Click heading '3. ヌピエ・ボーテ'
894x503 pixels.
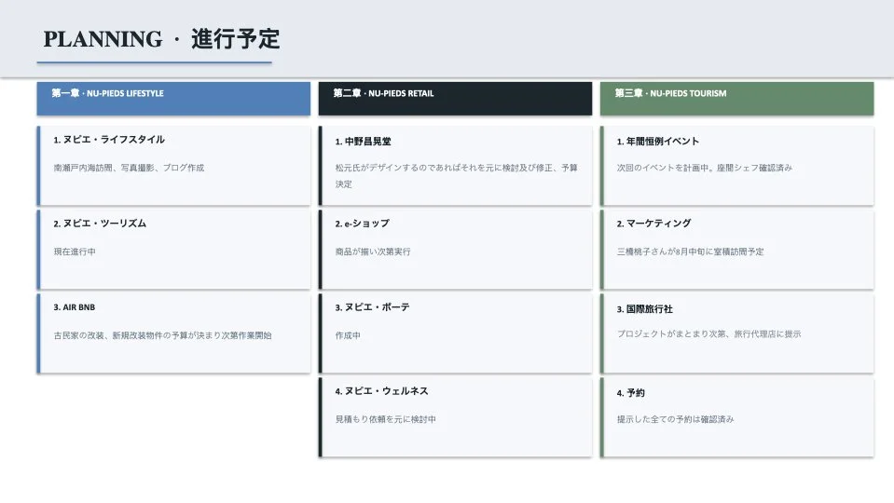pos(372,307)
